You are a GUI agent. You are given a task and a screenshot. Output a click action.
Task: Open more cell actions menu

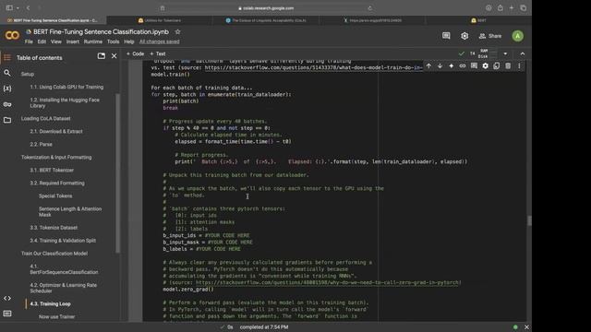[519, 65]
